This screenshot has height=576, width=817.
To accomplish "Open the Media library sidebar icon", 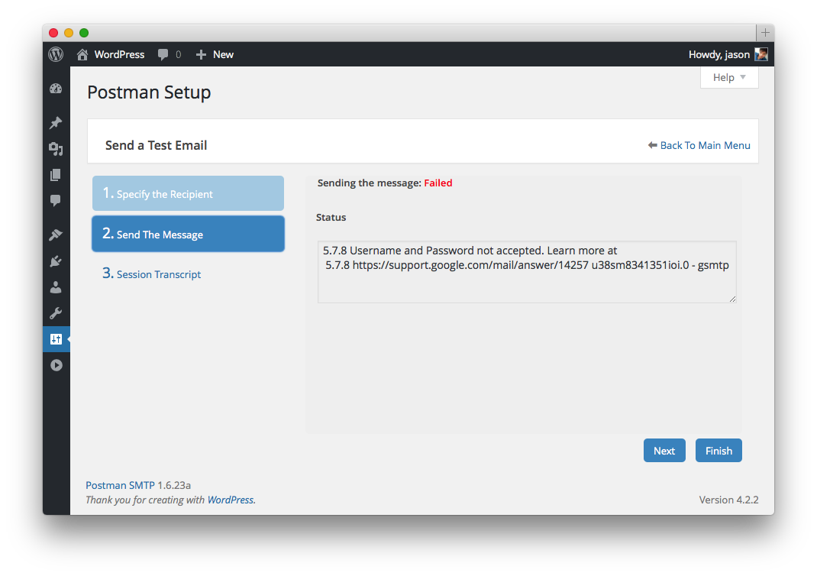I will (x=56, y=149).
